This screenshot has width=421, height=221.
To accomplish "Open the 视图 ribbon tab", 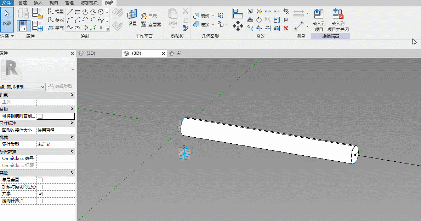I will pyautogui.click(x=54, y=3).
